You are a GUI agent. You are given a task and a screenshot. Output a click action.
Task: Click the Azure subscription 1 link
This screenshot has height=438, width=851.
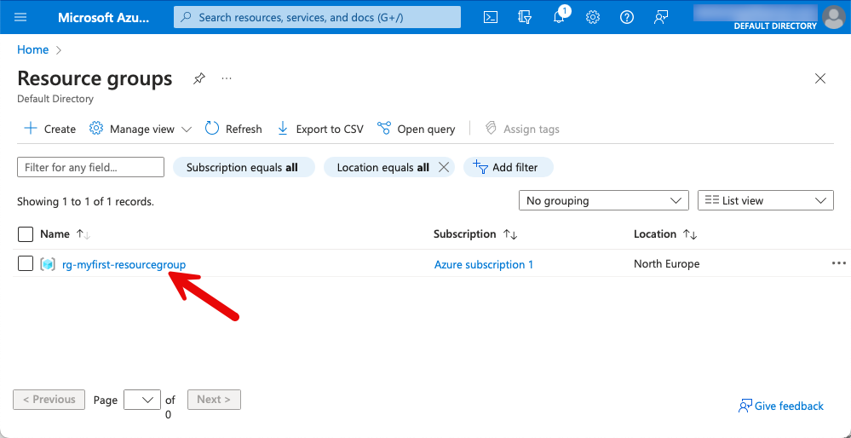point(483,265)
